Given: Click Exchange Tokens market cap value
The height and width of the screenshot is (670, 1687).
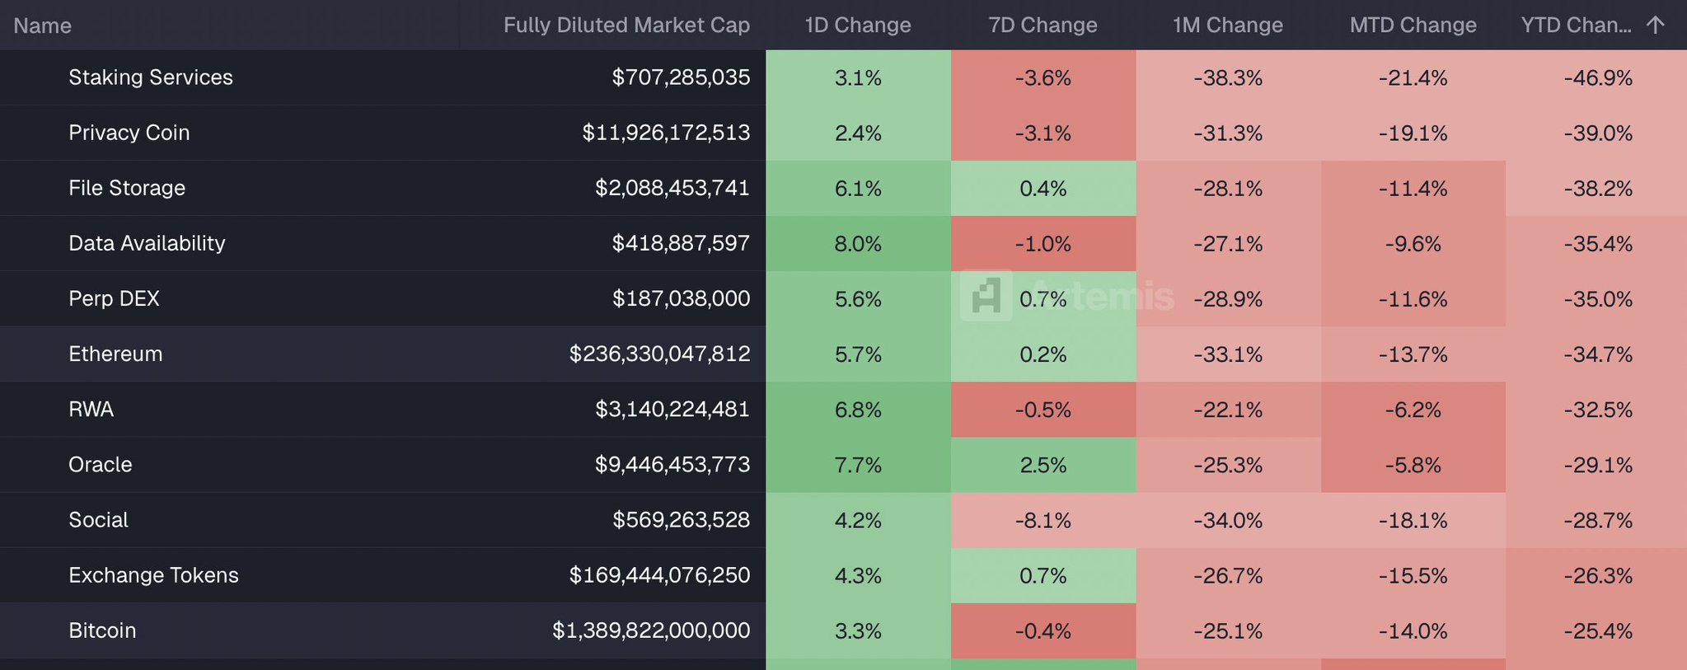Looking at the screenshot, I should click(659, 575).
